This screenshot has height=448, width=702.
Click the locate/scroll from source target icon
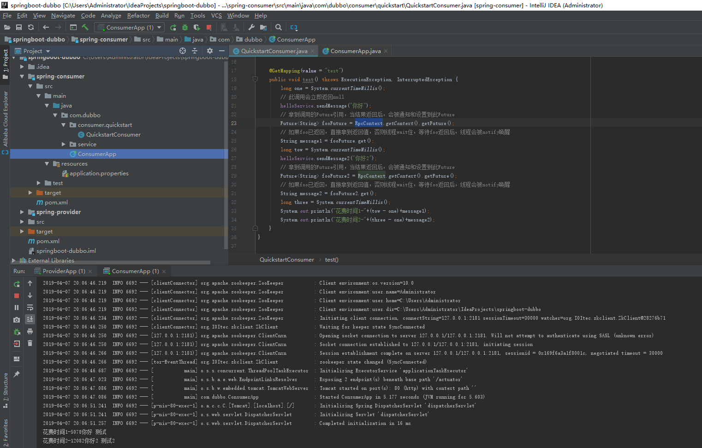tap(183, 51)
